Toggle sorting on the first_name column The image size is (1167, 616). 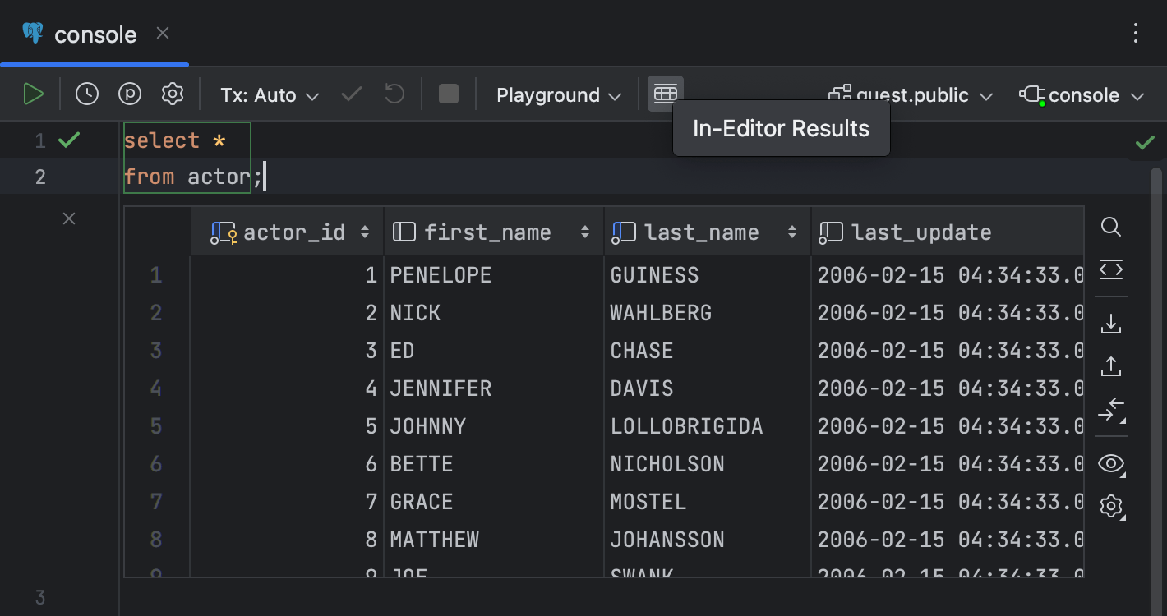tap(585, 232)
